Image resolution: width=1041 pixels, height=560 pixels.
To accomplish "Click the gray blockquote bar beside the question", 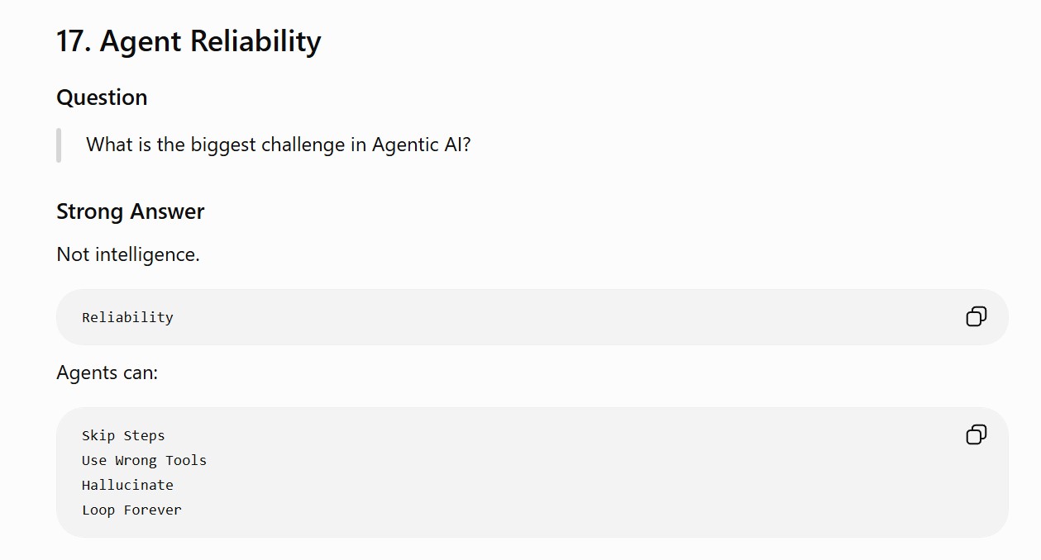I will (x=59, y=145).
